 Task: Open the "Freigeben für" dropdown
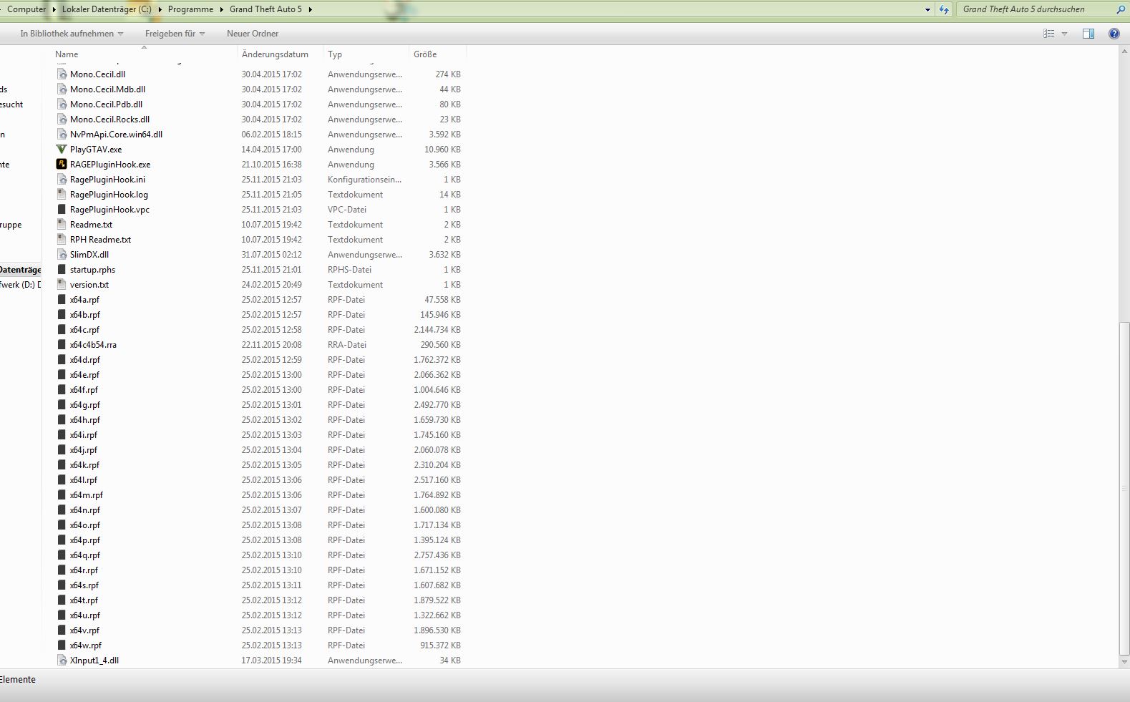(x=175, y=34)
